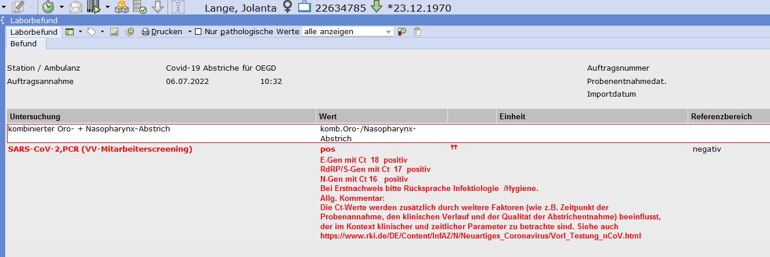This screenshot has height=257, width=770.
Task: Click the barcode with play arrow icon
Action: 94,8
